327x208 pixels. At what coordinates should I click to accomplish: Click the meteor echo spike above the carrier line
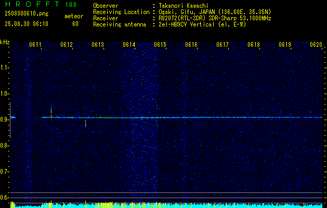51,112
